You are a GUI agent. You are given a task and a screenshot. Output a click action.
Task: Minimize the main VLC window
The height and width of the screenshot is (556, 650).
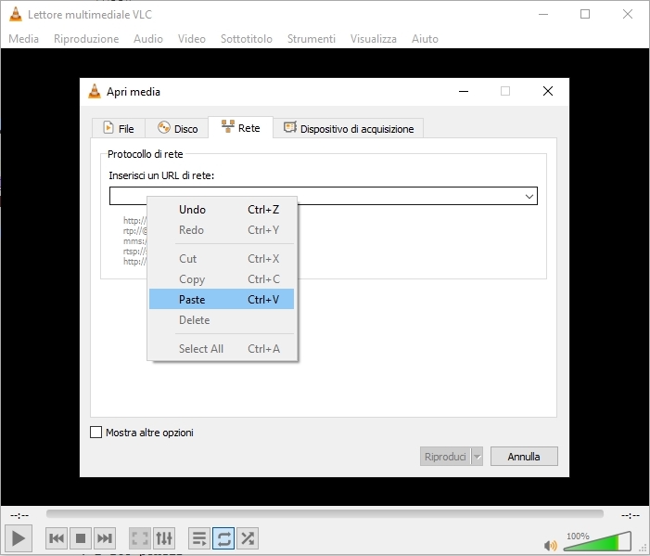(543, 14)
